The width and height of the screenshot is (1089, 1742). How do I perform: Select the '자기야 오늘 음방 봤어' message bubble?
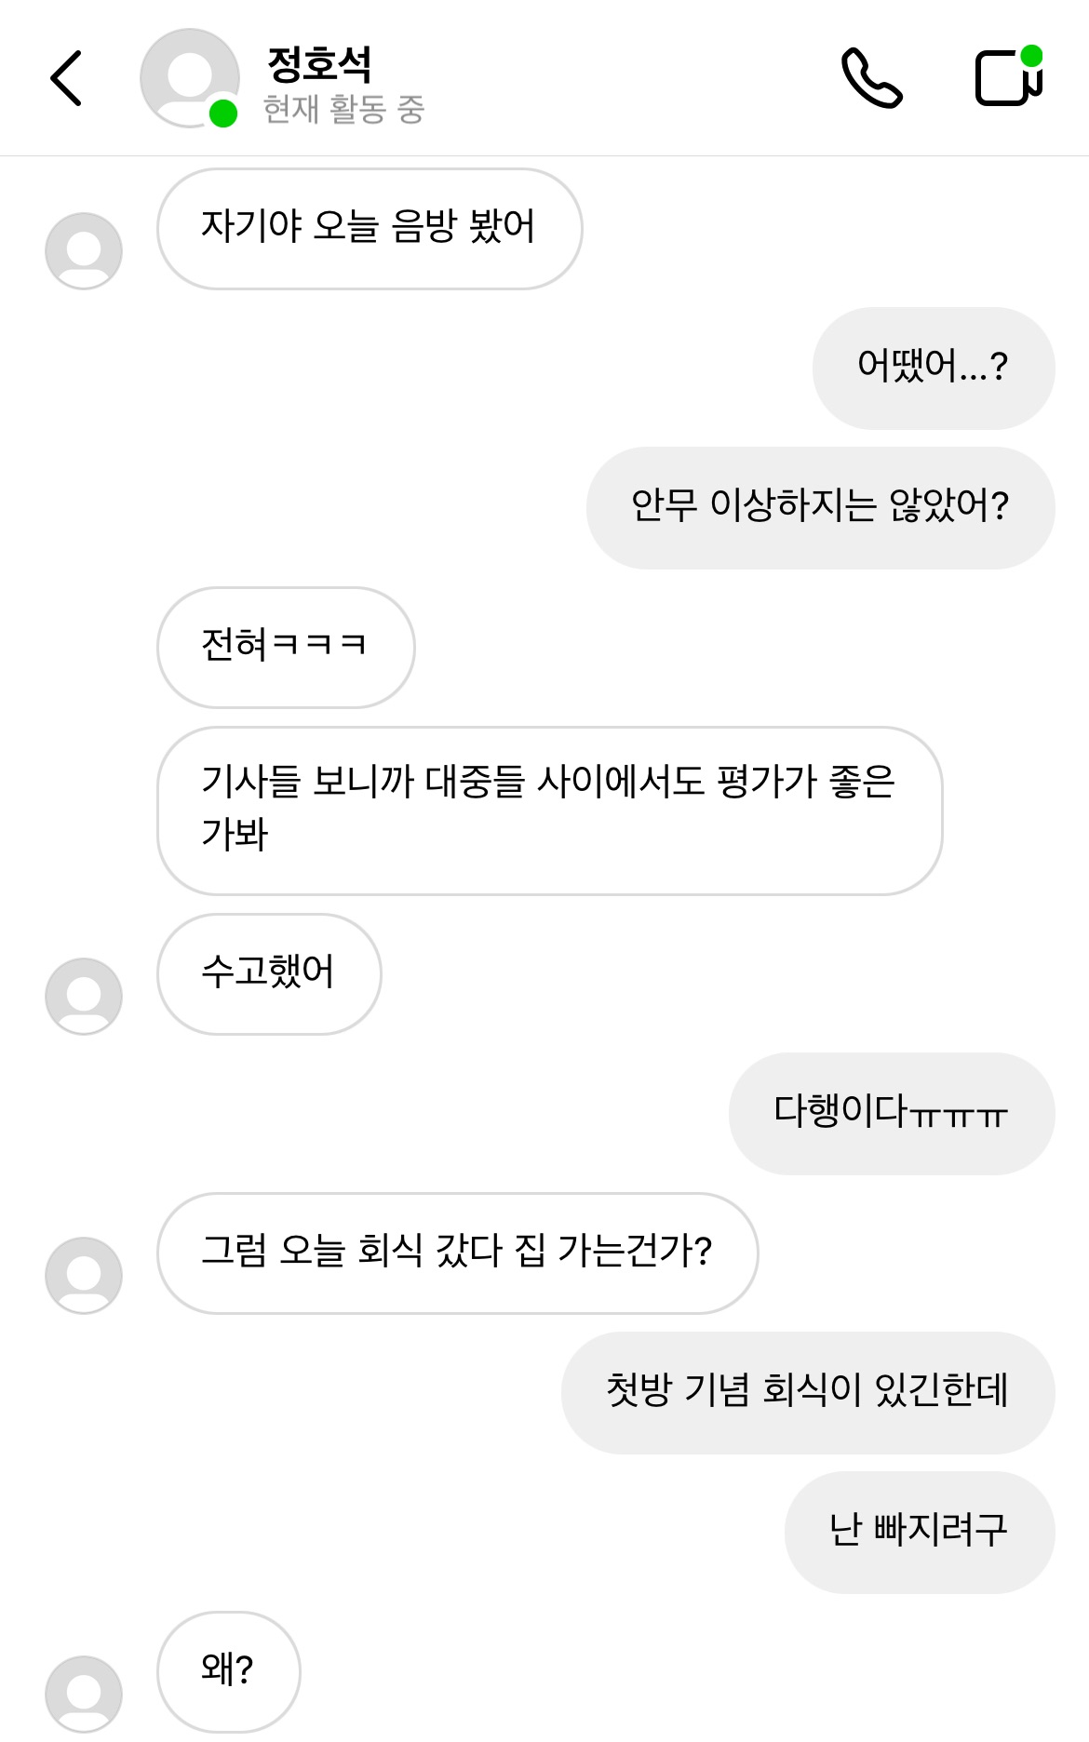(370, 229)
